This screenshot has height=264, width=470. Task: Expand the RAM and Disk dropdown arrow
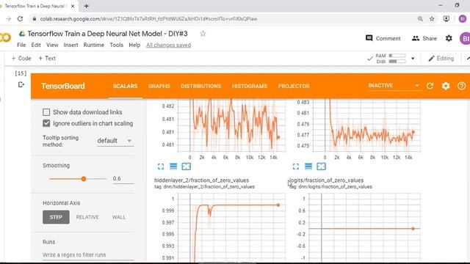coord(413,59)
